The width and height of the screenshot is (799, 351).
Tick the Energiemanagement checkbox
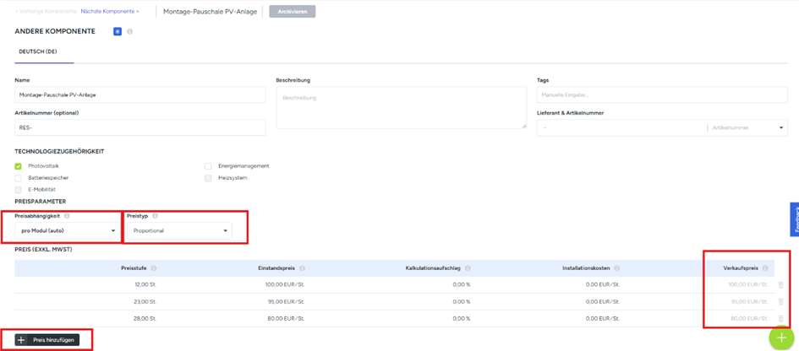[209, 166]
